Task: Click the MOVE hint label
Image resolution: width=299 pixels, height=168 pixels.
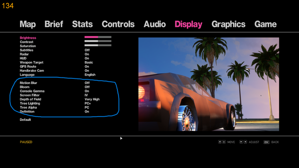Action: click(231, 142)
